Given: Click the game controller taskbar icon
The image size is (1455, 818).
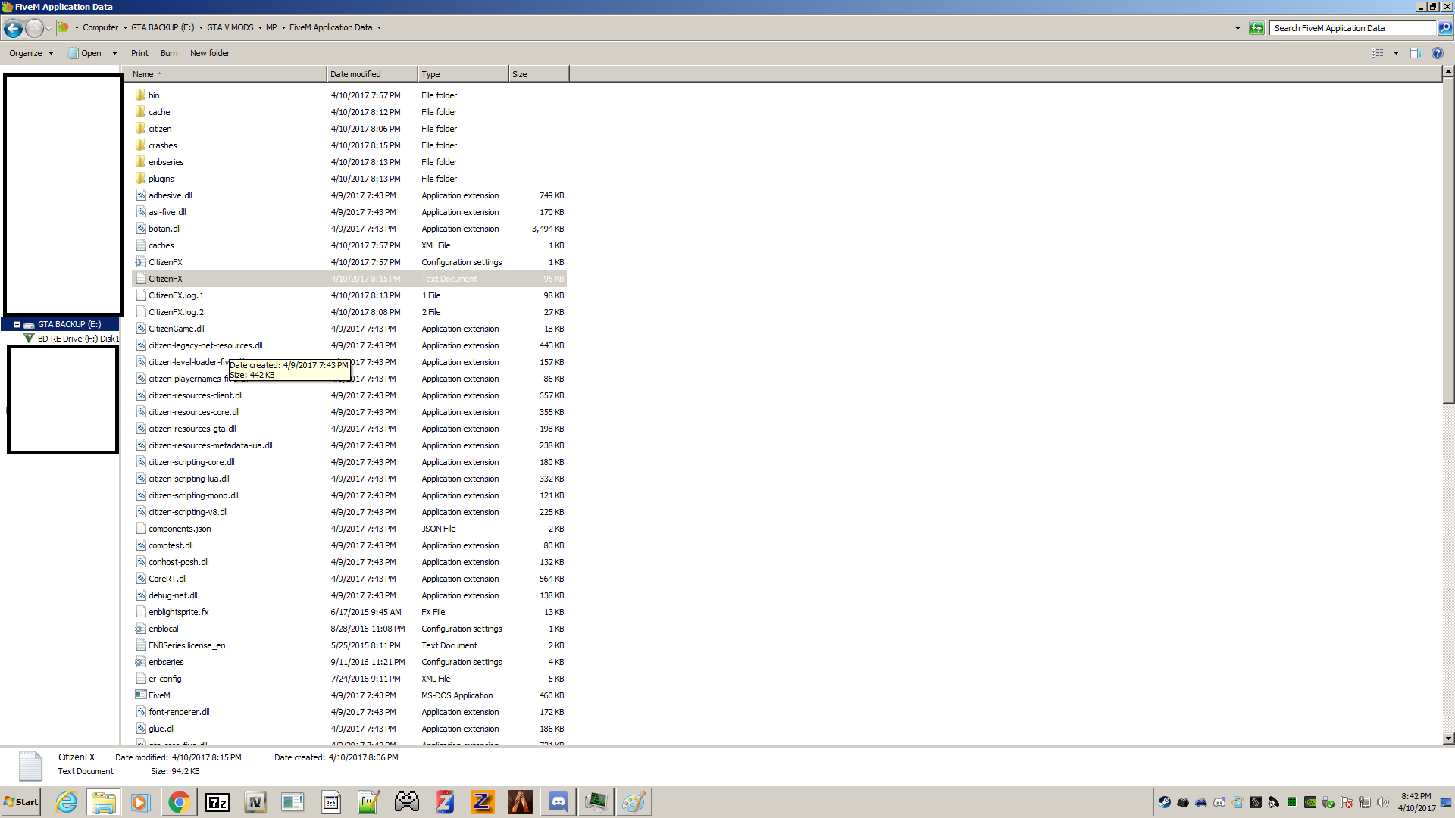Looking at the screenshot, I should pyautogui.click(x=407, y=802).
